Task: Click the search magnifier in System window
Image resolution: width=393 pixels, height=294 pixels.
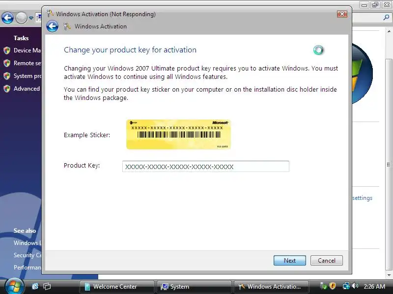Action: pyautogui.click(x=386, y=17)
